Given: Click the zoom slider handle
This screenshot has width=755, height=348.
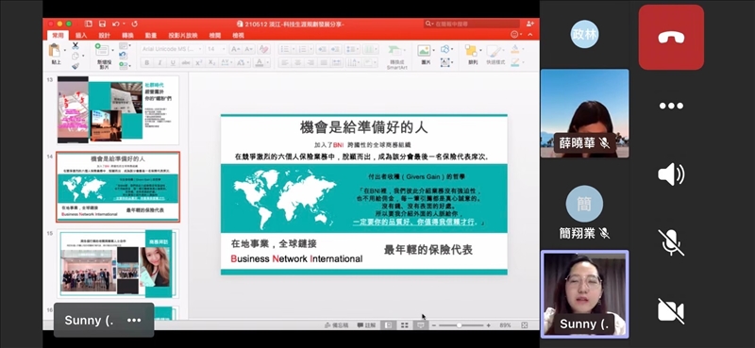Looking at the screenshot, I should coord(459,325).
